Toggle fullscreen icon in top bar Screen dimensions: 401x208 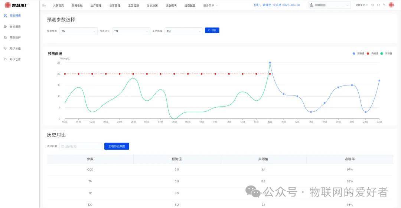(x=378, y=5)
